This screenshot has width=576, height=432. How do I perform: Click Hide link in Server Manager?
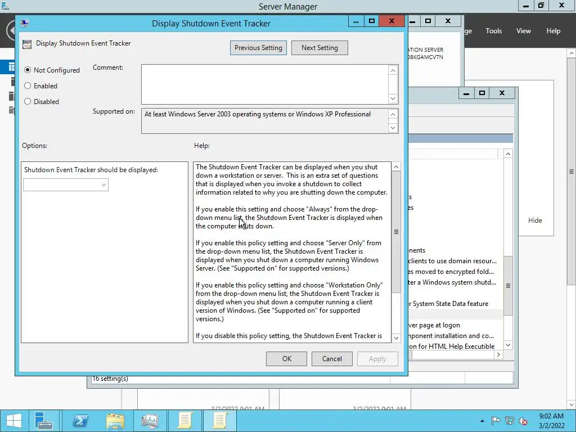click(535, 220)
